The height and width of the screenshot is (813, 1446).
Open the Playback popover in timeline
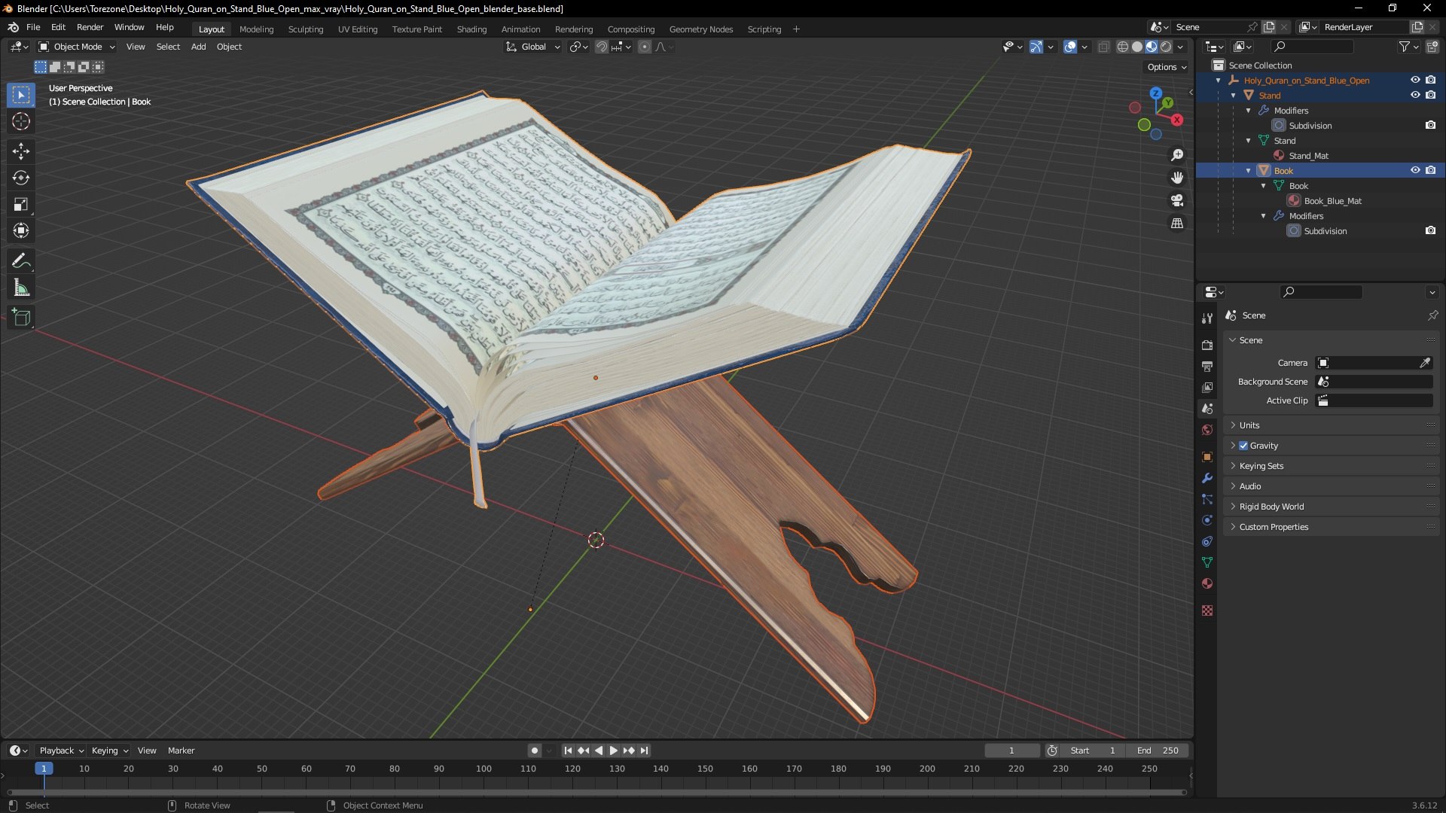click(x=61, y=751)
